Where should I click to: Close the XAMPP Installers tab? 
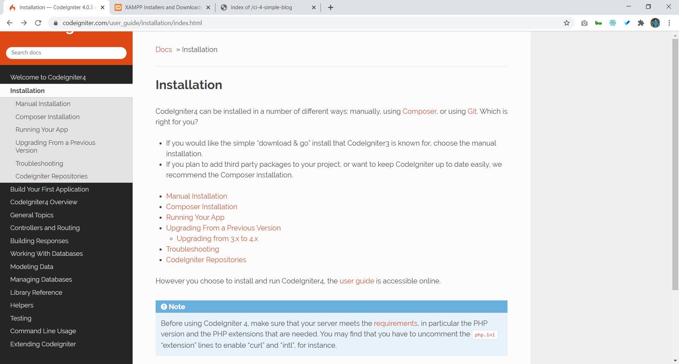click(208, 7)
